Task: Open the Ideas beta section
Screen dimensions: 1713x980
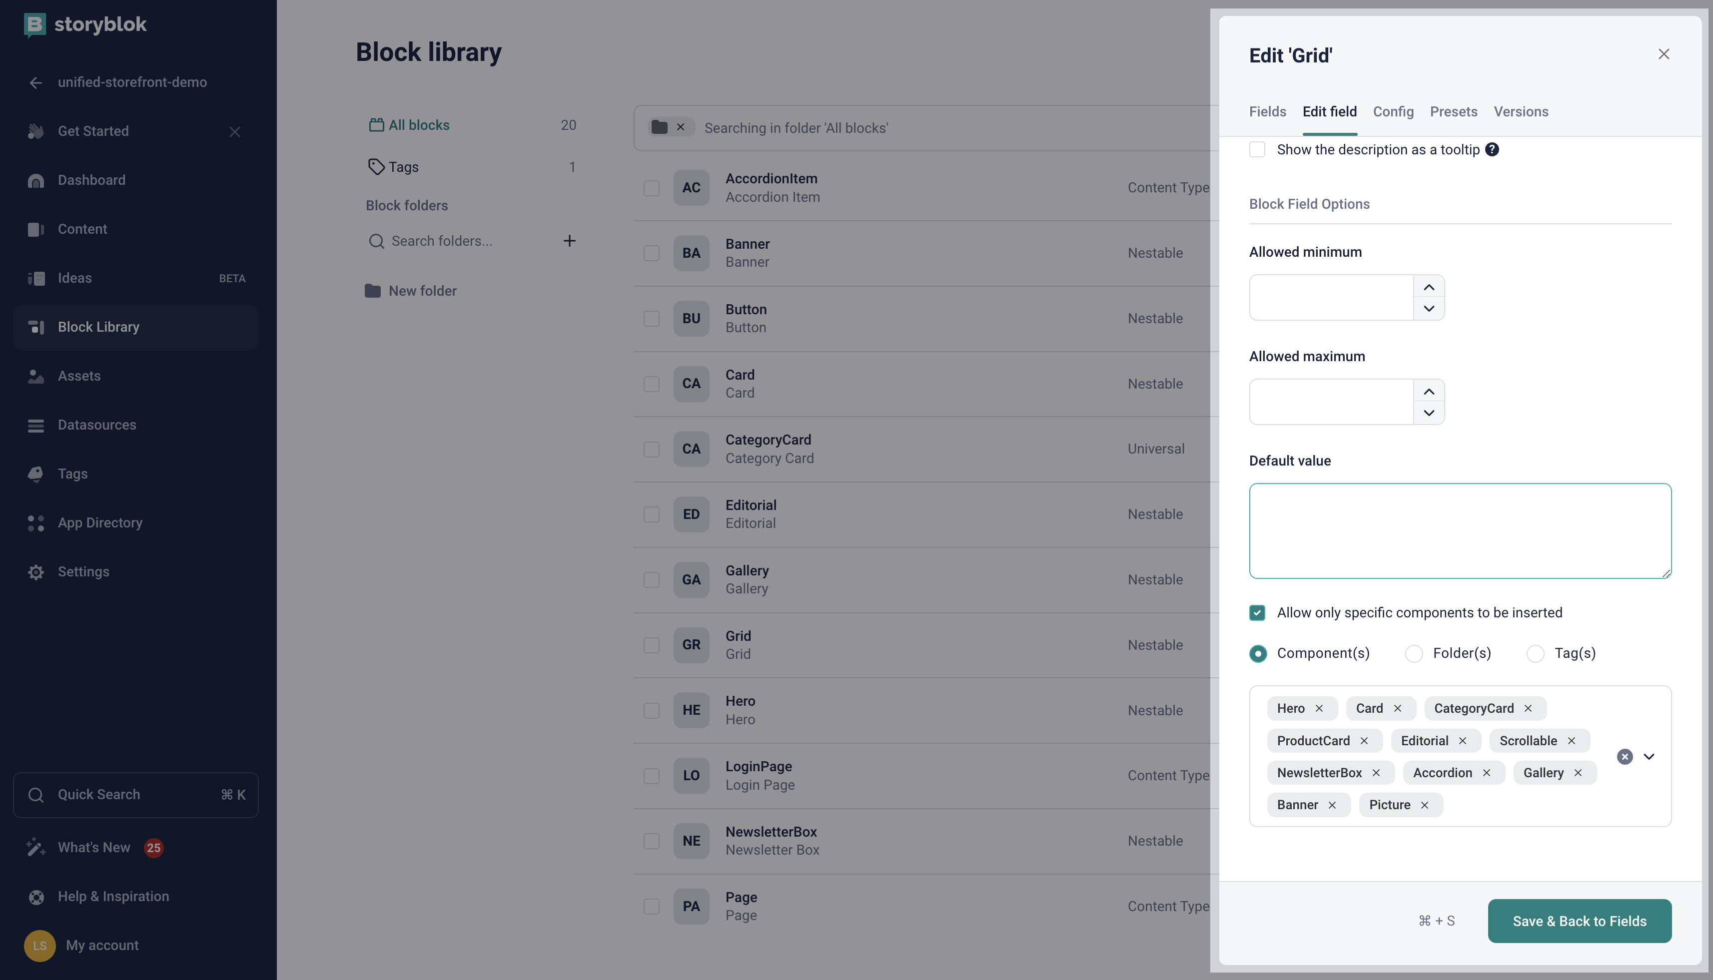Action: coord(135,278)
